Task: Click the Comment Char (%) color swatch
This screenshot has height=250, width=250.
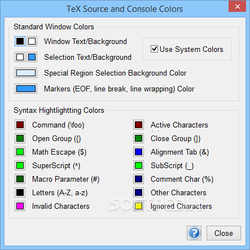Action: (139, 179)
